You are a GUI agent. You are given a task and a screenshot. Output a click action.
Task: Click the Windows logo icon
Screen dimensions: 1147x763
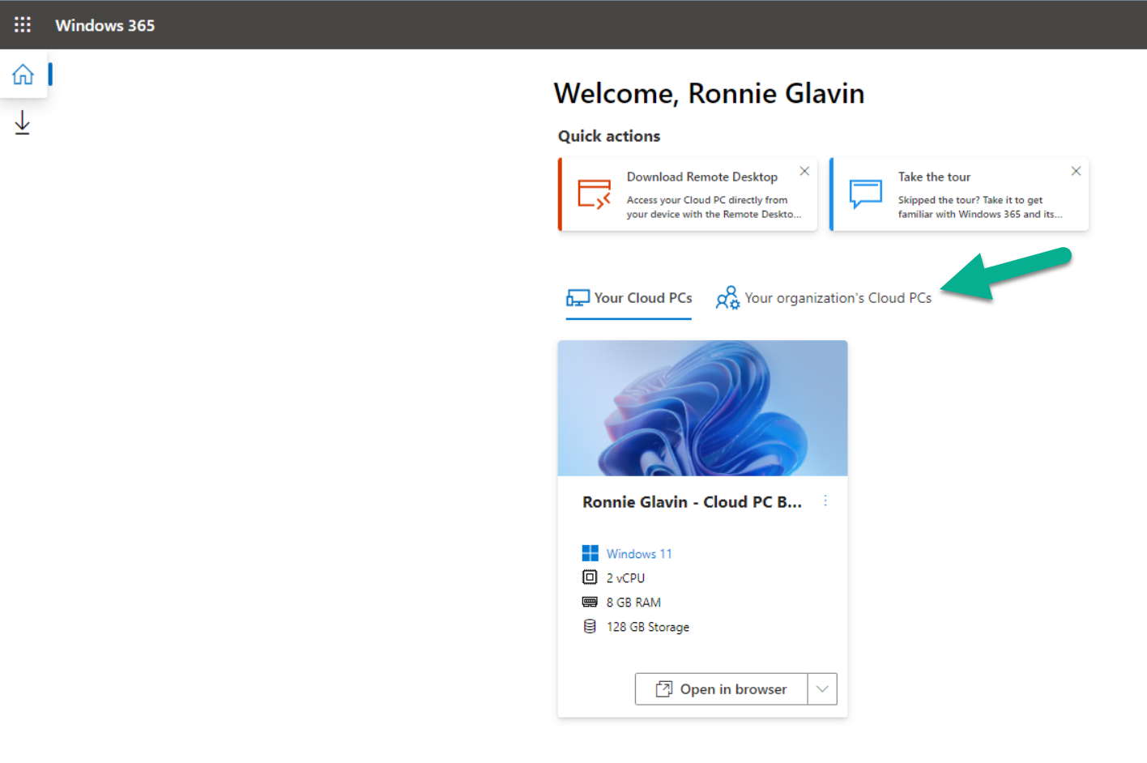click(590, 553)
